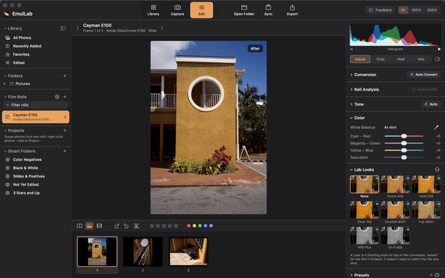The height and width of the screenshot is (278, 445).
Task: Add a new film roll with the plus icon
Action: tap(65, 97)
